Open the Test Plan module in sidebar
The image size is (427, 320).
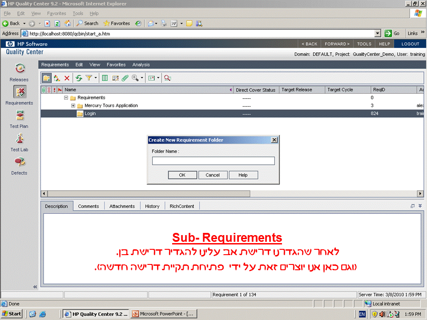[19, 119]
